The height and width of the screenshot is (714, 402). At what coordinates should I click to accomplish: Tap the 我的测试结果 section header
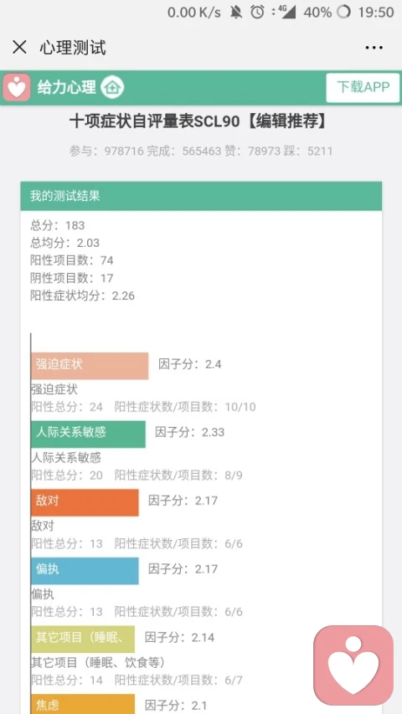coord(201,196)
